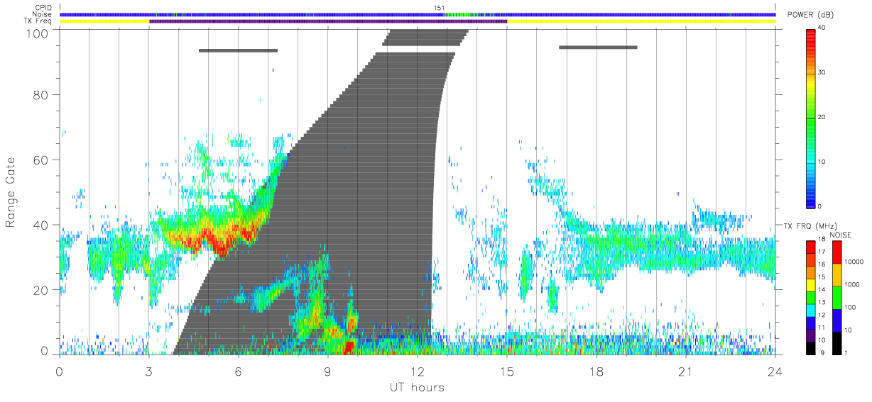Click the short grey bar above 6 UT
Viewport: 872px width, 402px height.
click(x=238, y=50)
